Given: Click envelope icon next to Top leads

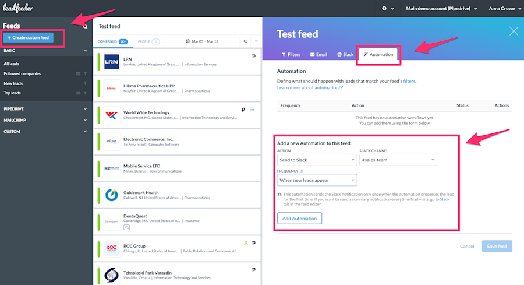Looking at the screenshot, I should point(78,93).
